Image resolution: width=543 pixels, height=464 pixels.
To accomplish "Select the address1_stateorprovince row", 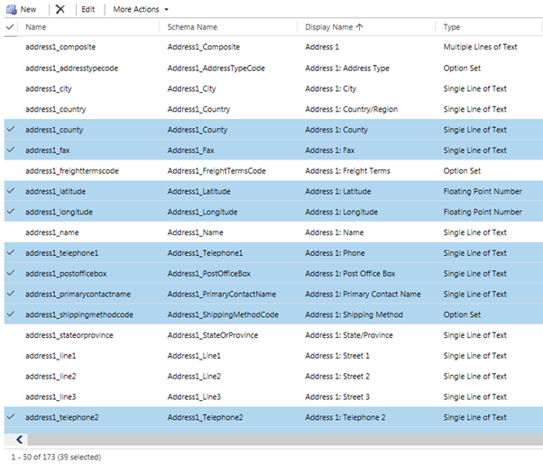I will 69,335.
